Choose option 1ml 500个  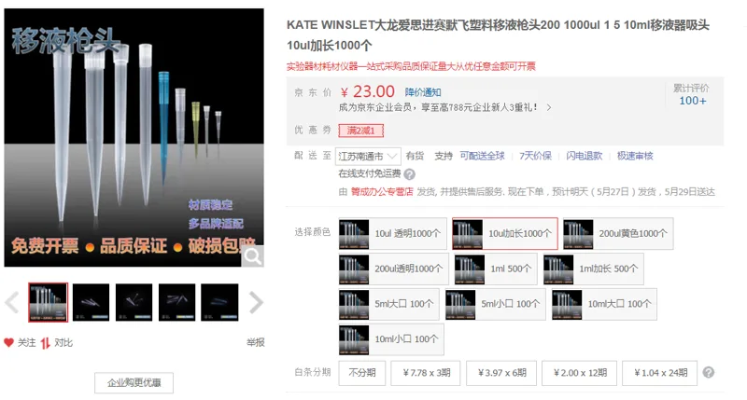tap(496, 269)
